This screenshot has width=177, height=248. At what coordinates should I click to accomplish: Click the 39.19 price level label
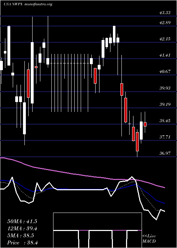click(165, 105)
